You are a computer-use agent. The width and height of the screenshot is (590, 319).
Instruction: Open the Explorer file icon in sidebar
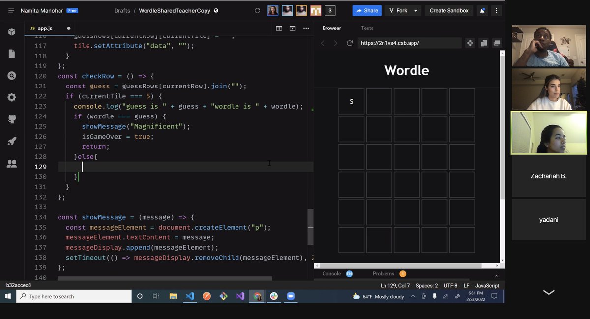point(12,54)
